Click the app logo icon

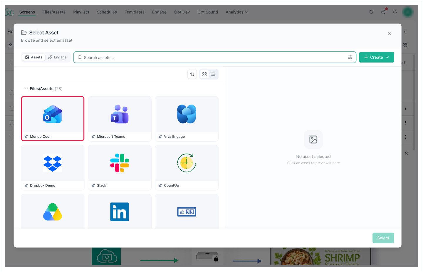coord(9,12)
